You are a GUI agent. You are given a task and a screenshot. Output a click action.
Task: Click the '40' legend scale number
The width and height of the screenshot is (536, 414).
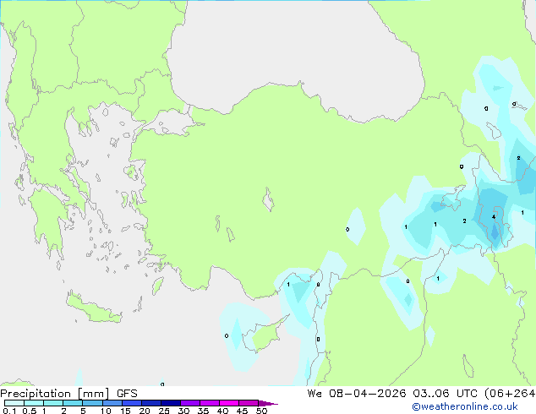tap(222, 411)
